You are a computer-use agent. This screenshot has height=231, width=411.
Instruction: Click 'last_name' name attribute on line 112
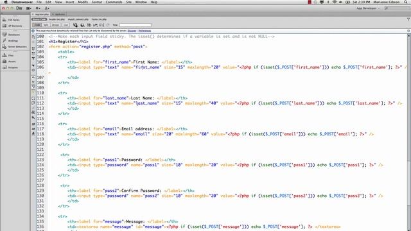pyautogui.click(x=146, y=103)
